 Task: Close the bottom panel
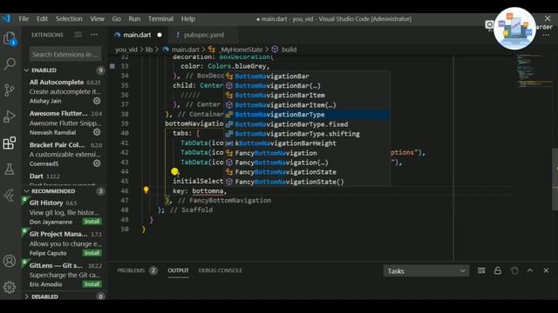(x=547, y=270)
